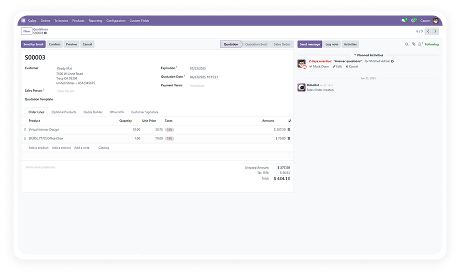This screenshot has width=460, height=275.
Task: Confirm the quotation
Action: pyautogui.click(x=54, y=44)
